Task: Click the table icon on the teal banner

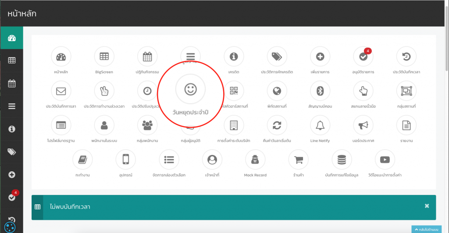Action: (38, 207)
